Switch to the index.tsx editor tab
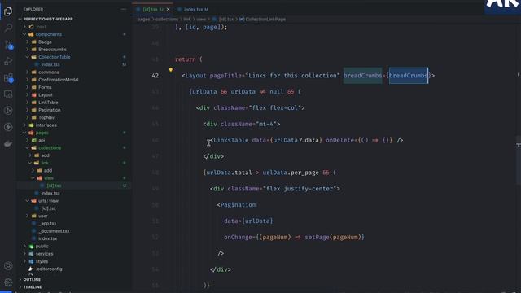 click(193, 9)
